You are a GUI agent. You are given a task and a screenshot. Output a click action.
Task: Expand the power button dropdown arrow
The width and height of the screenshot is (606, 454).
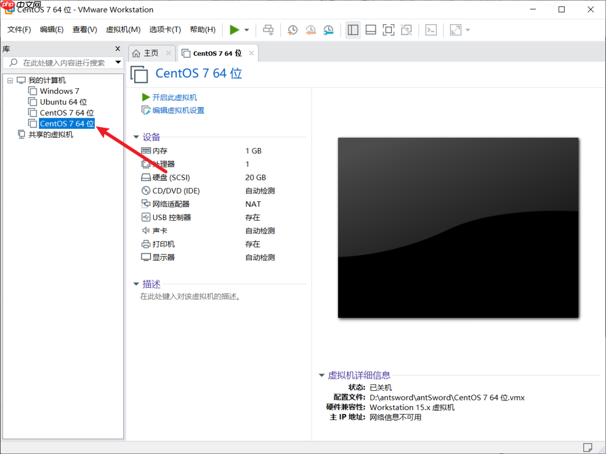click(x=247, y=30)
